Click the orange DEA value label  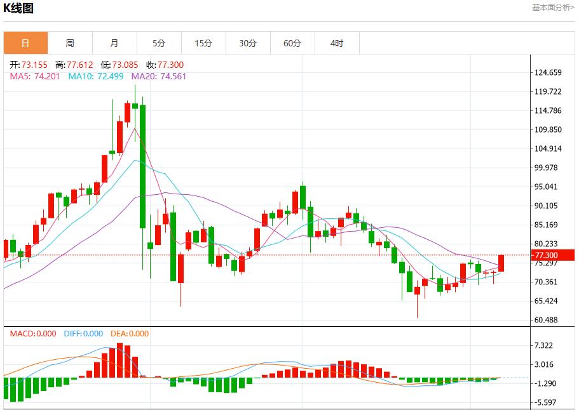130,334
